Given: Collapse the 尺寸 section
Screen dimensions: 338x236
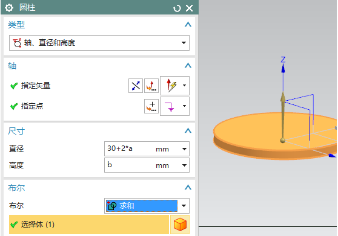Looking at the screenshot, I should click(x=188, y=130).
